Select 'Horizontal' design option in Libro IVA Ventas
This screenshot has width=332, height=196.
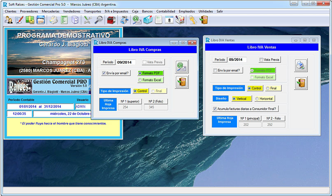(x=258, y=99)
